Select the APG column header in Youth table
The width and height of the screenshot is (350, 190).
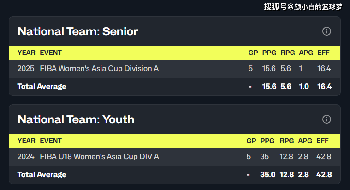click(305, 141)
